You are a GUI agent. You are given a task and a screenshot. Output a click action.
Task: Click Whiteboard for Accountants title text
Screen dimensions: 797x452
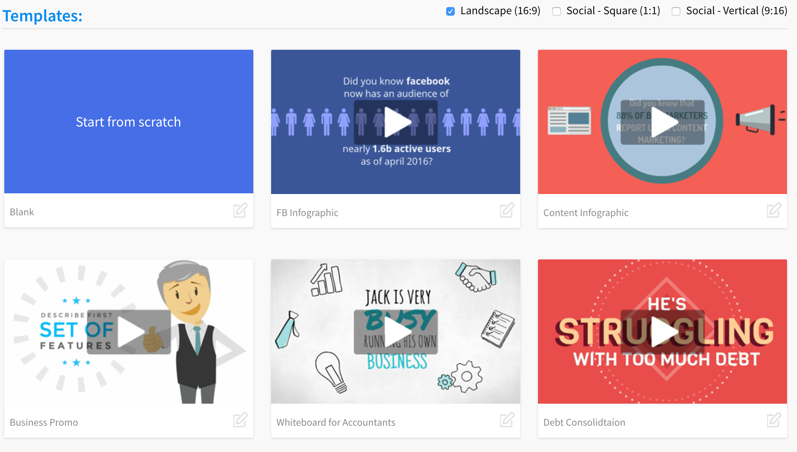coord(336,423)
